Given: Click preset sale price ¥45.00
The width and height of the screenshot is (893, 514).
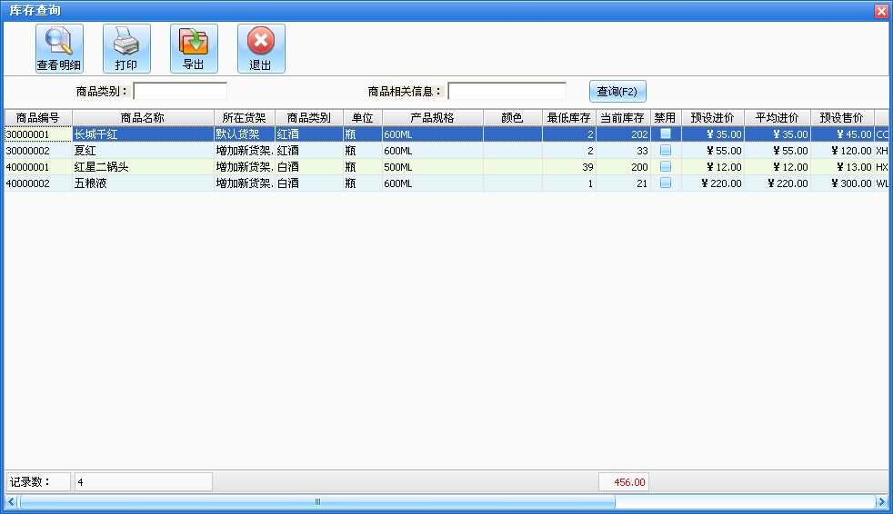Looking at the screenshot, I should pyautogui.click(x=842, y=134).
